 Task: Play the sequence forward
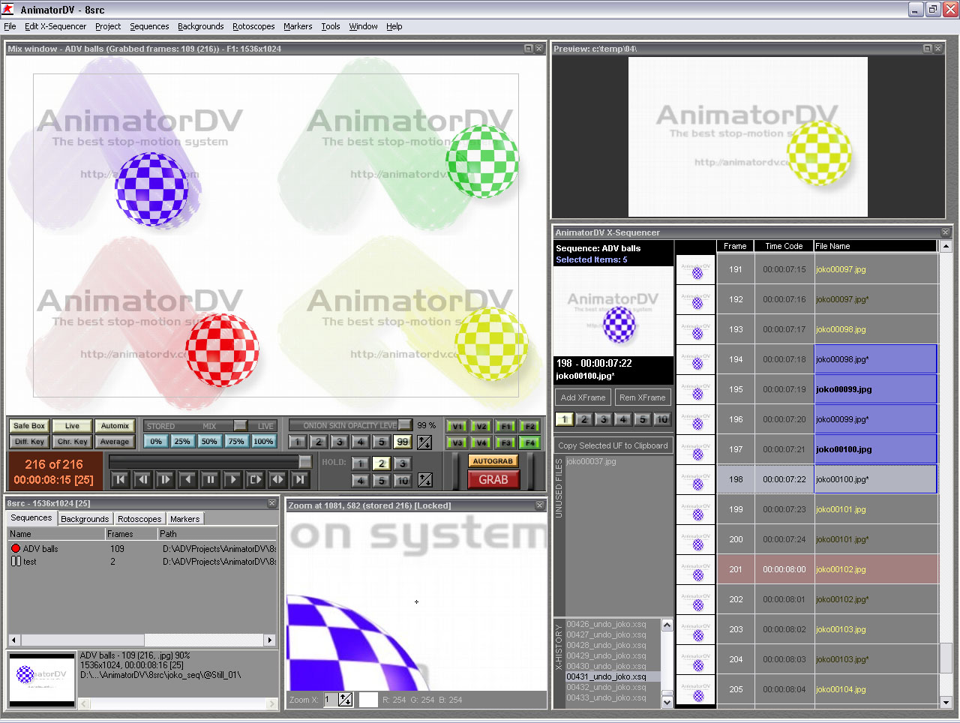(232, 479)
